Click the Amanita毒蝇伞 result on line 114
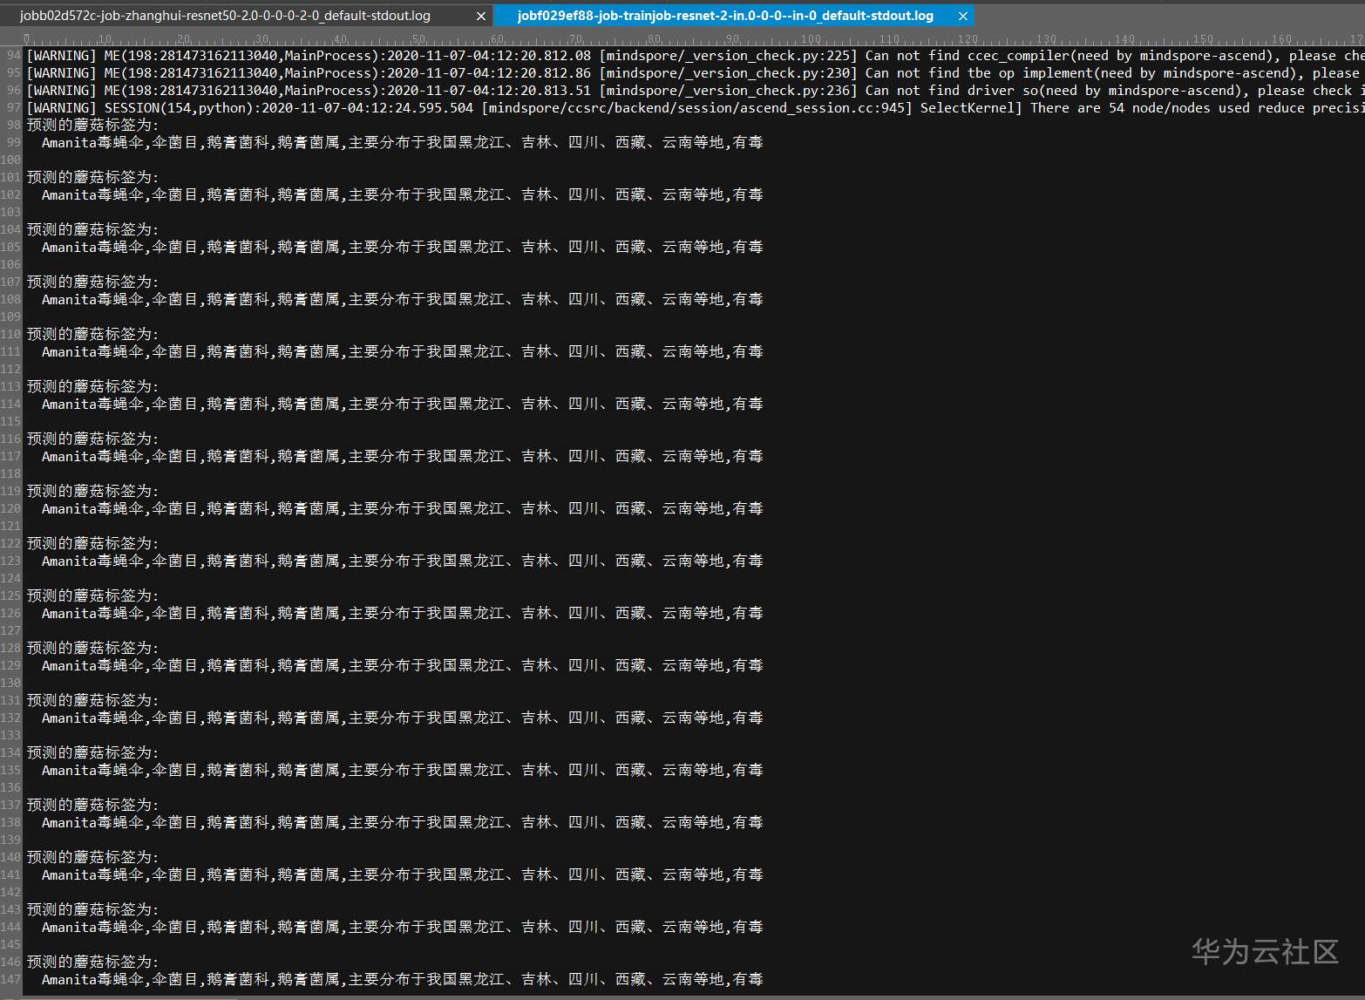The width and height of the screenshot is (1365, 1000). pyautogui.click(x=403, y=405)
